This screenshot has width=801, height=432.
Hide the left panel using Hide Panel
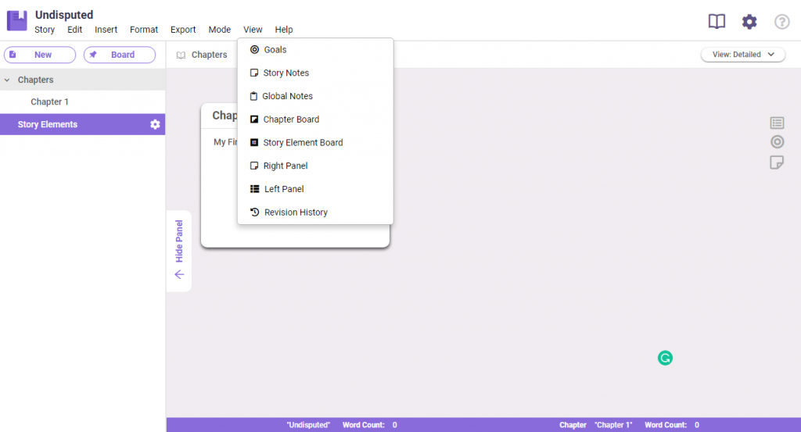tap(179, 251)
